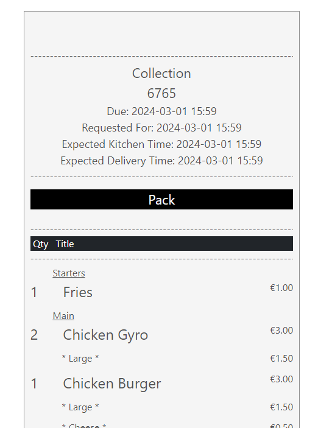Click order number 6765
The width and height of the screenshot is (318, 428).
click(161, 93)
